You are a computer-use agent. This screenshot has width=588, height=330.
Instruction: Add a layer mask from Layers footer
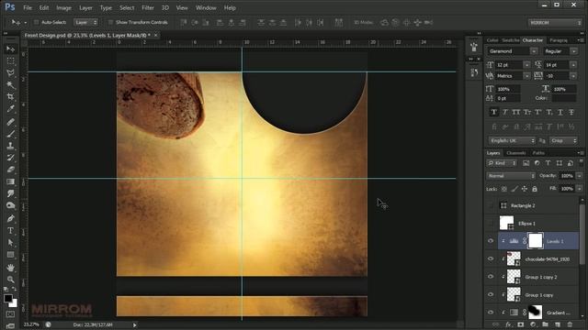(x=521, y=324)
